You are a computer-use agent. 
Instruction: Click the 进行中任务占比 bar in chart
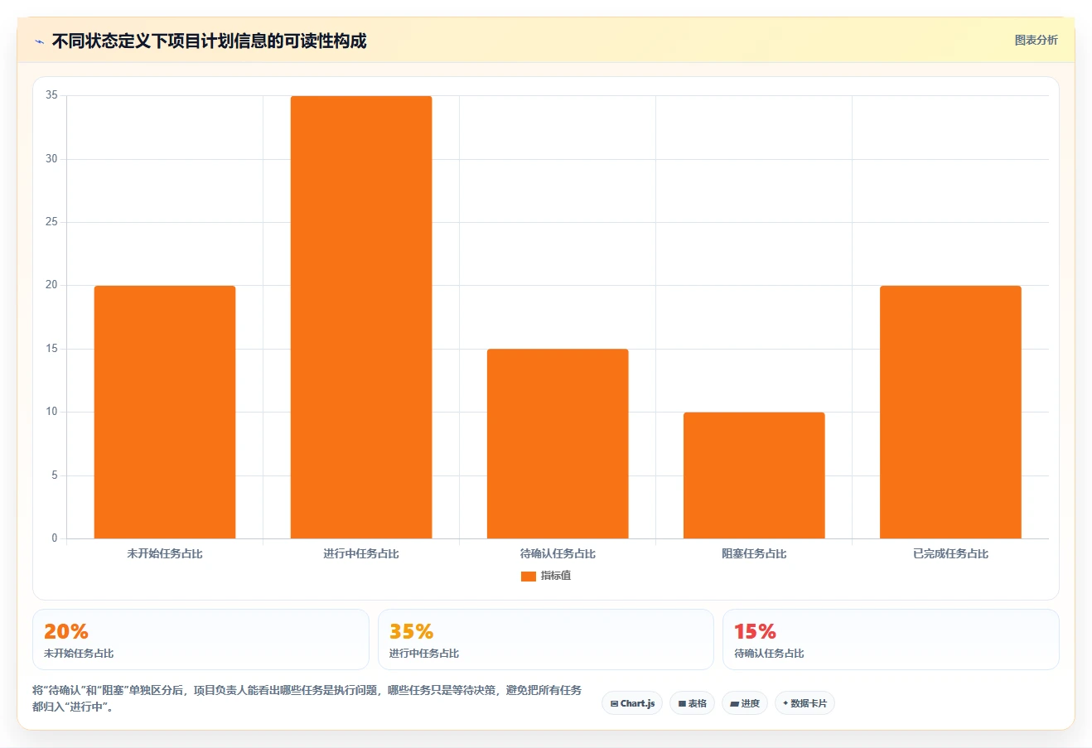coord(361,317)
